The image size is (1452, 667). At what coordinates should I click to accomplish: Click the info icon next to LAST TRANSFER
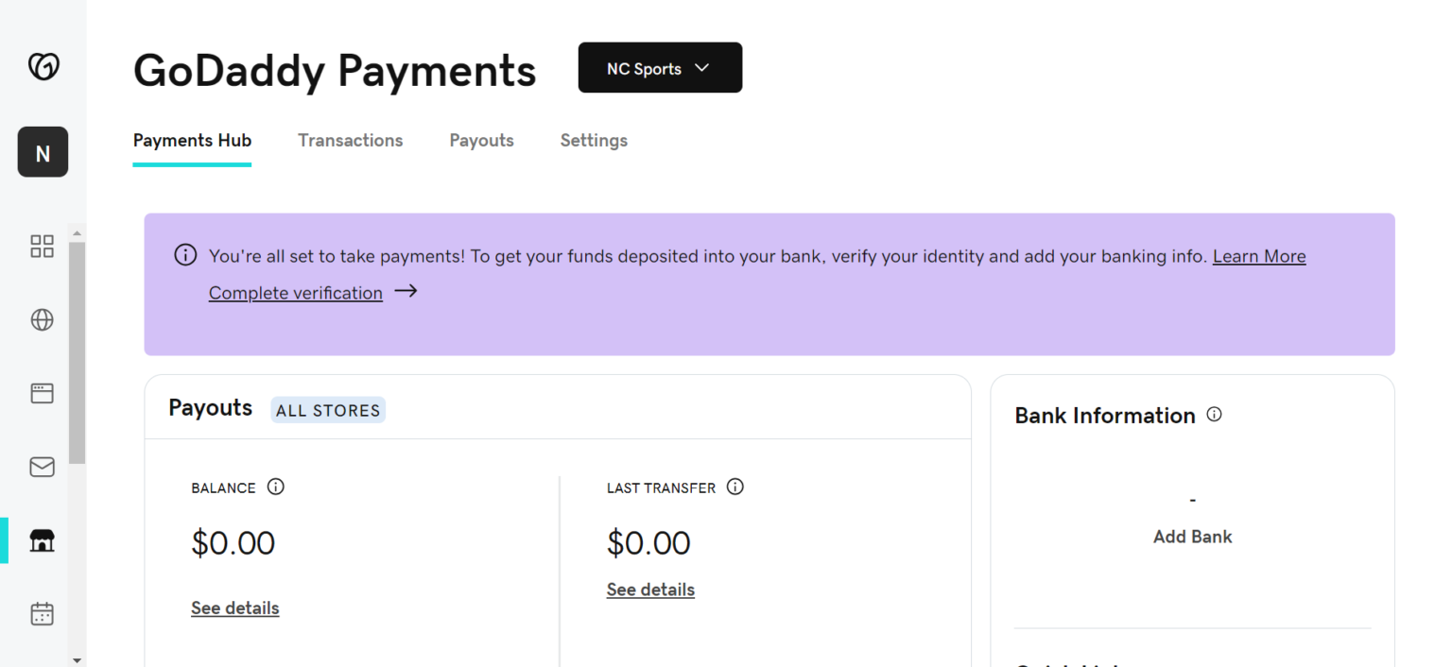735,487
